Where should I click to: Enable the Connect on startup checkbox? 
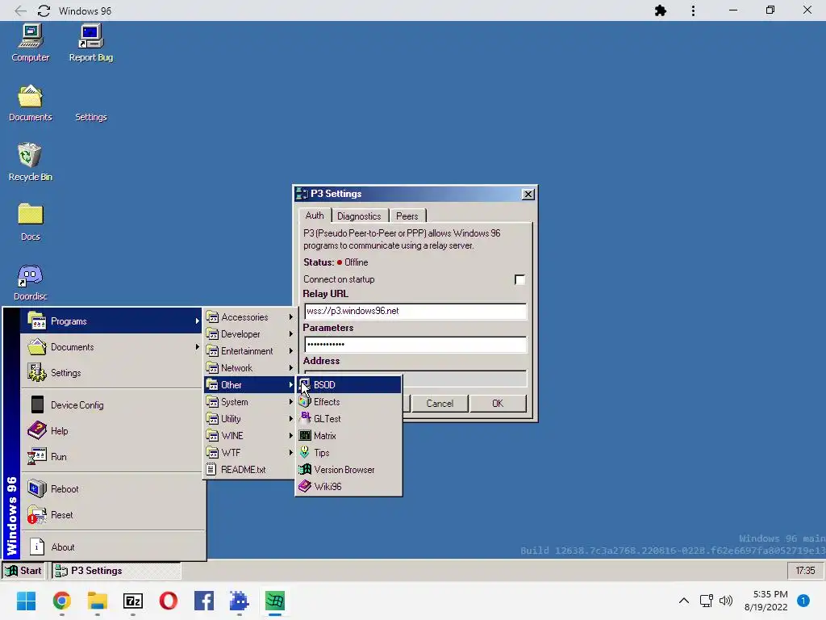pos(519,279)
